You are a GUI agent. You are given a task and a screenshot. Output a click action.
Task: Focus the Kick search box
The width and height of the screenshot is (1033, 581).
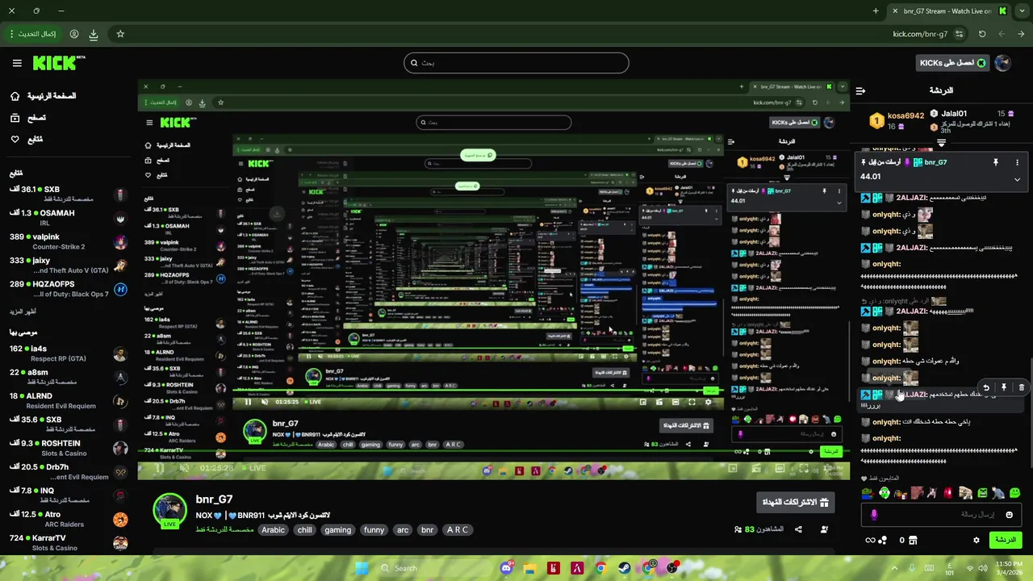(516, 63)
